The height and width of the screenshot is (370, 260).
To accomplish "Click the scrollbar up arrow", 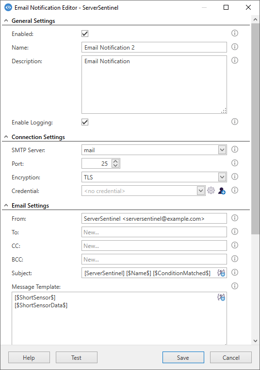I will tap(255, 20).
